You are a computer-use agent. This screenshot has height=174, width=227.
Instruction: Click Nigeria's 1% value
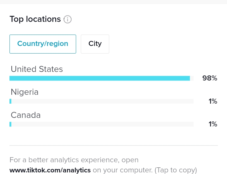213,101
